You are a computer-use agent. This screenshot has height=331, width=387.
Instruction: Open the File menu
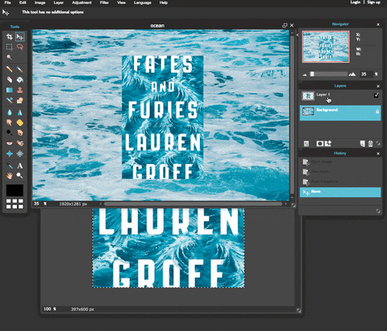click(7, 2)
